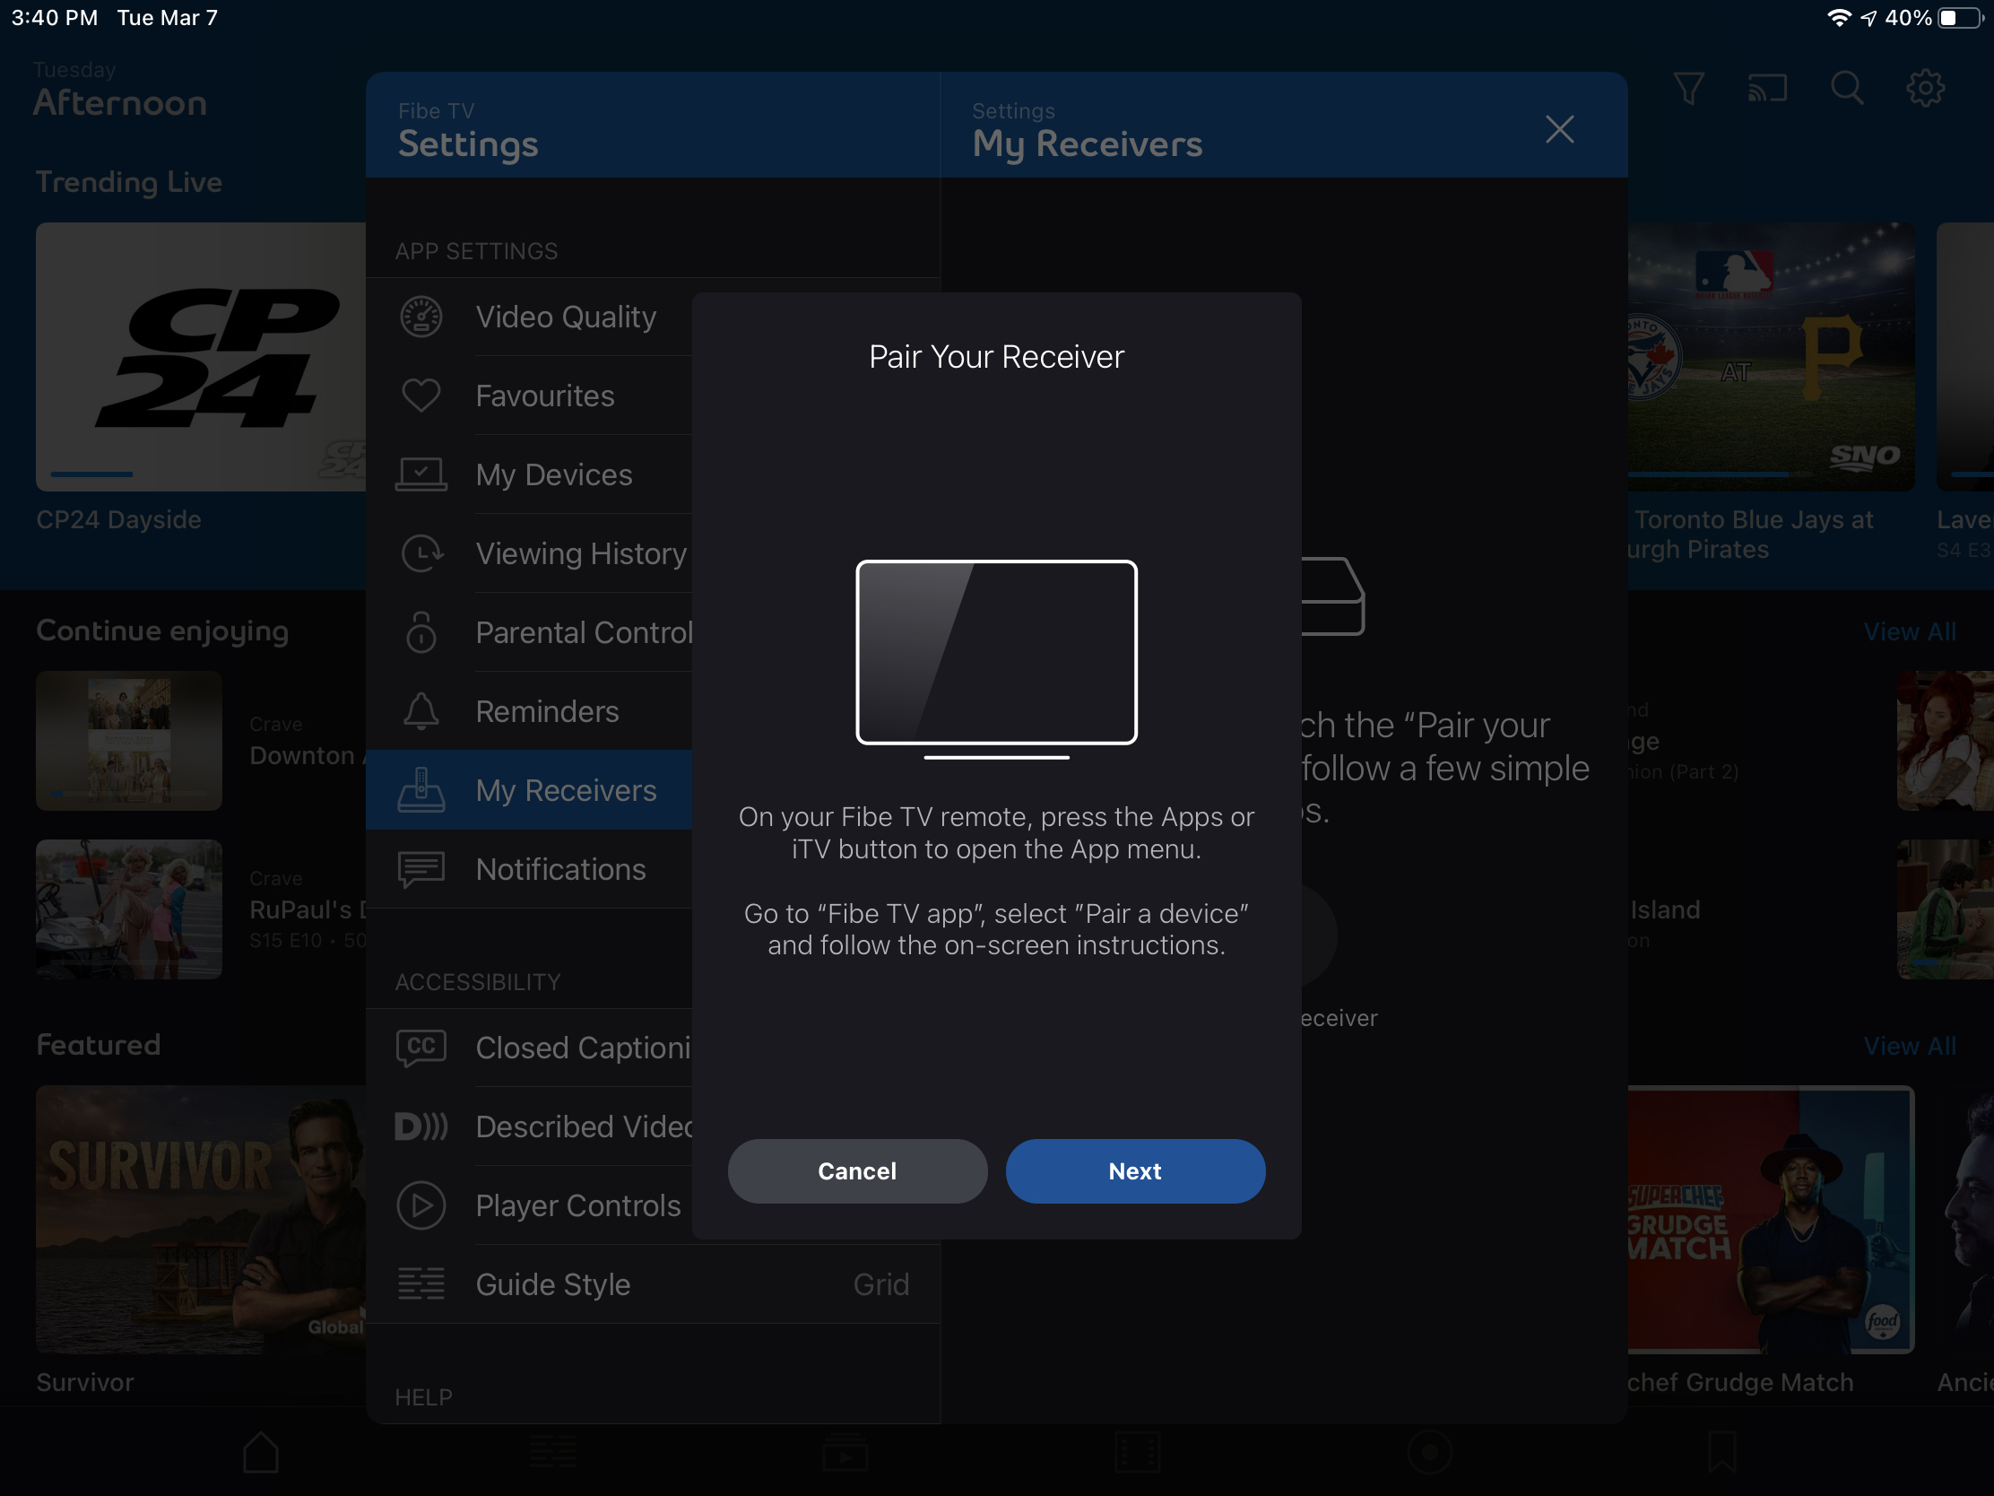Click the My Devices laptop icon
Screen dimensions: 1994x1496
[x=421, y=474]
